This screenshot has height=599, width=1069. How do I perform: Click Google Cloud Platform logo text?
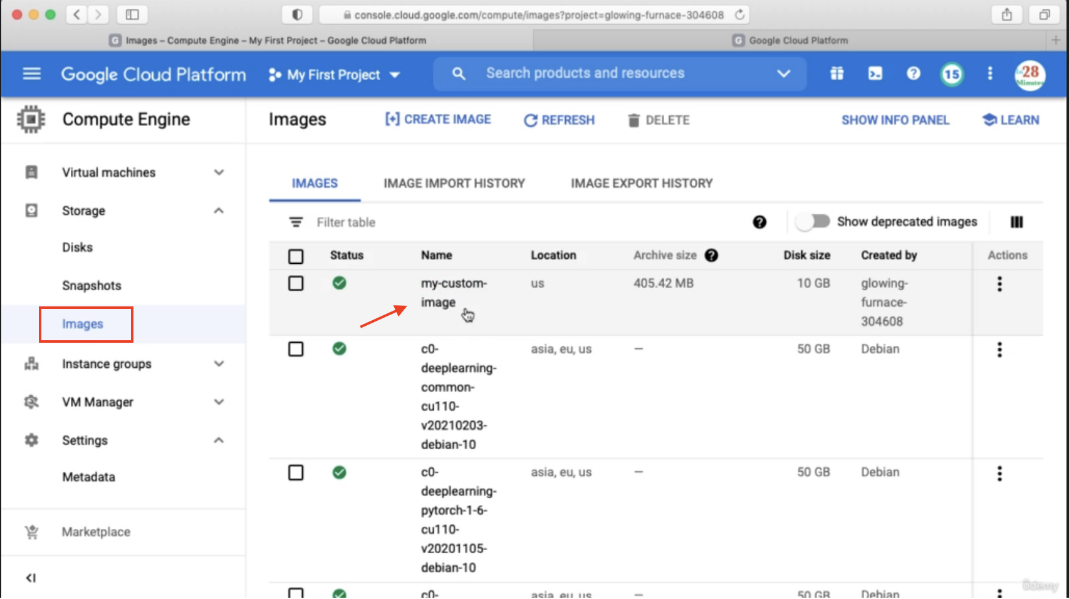pyautogui.click(x=154, y=75)
